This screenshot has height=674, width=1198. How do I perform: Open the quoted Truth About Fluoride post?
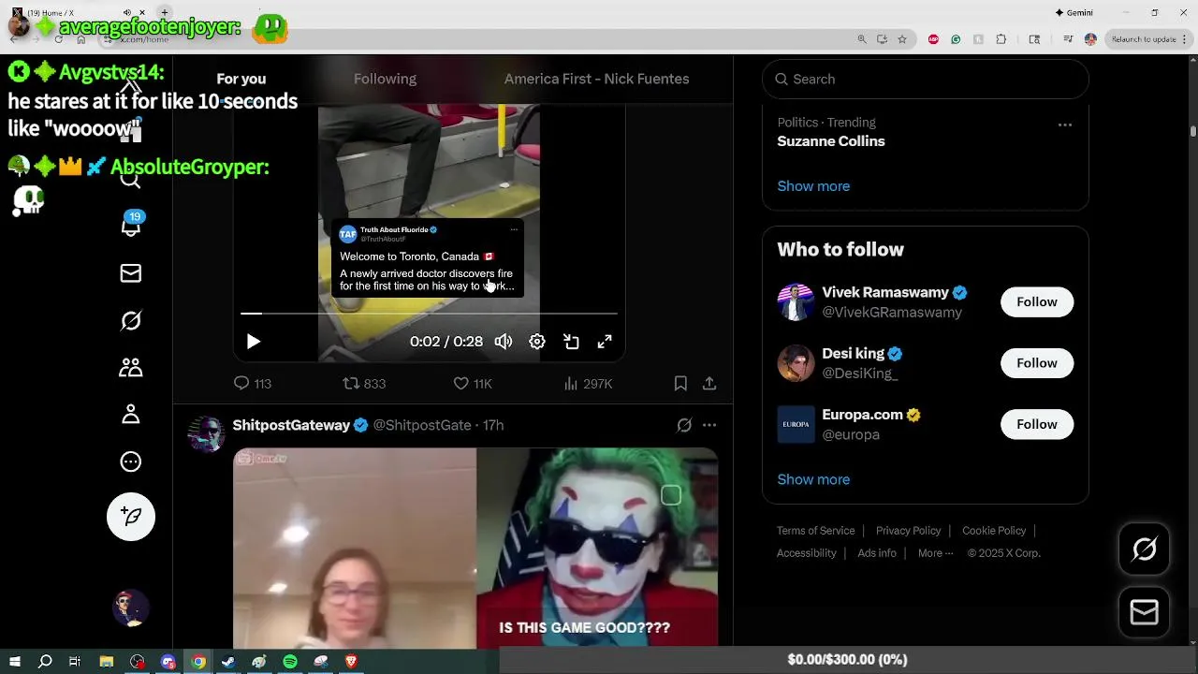pos(427,258)
